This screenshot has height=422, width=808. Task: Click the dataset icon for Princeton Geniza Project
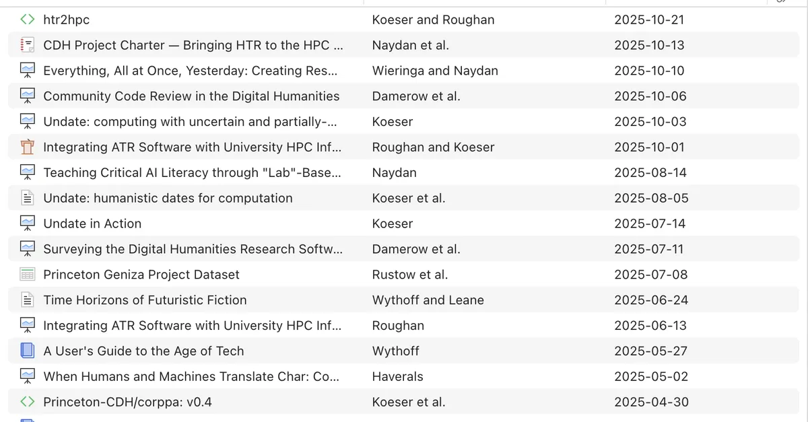pos(27,275)
